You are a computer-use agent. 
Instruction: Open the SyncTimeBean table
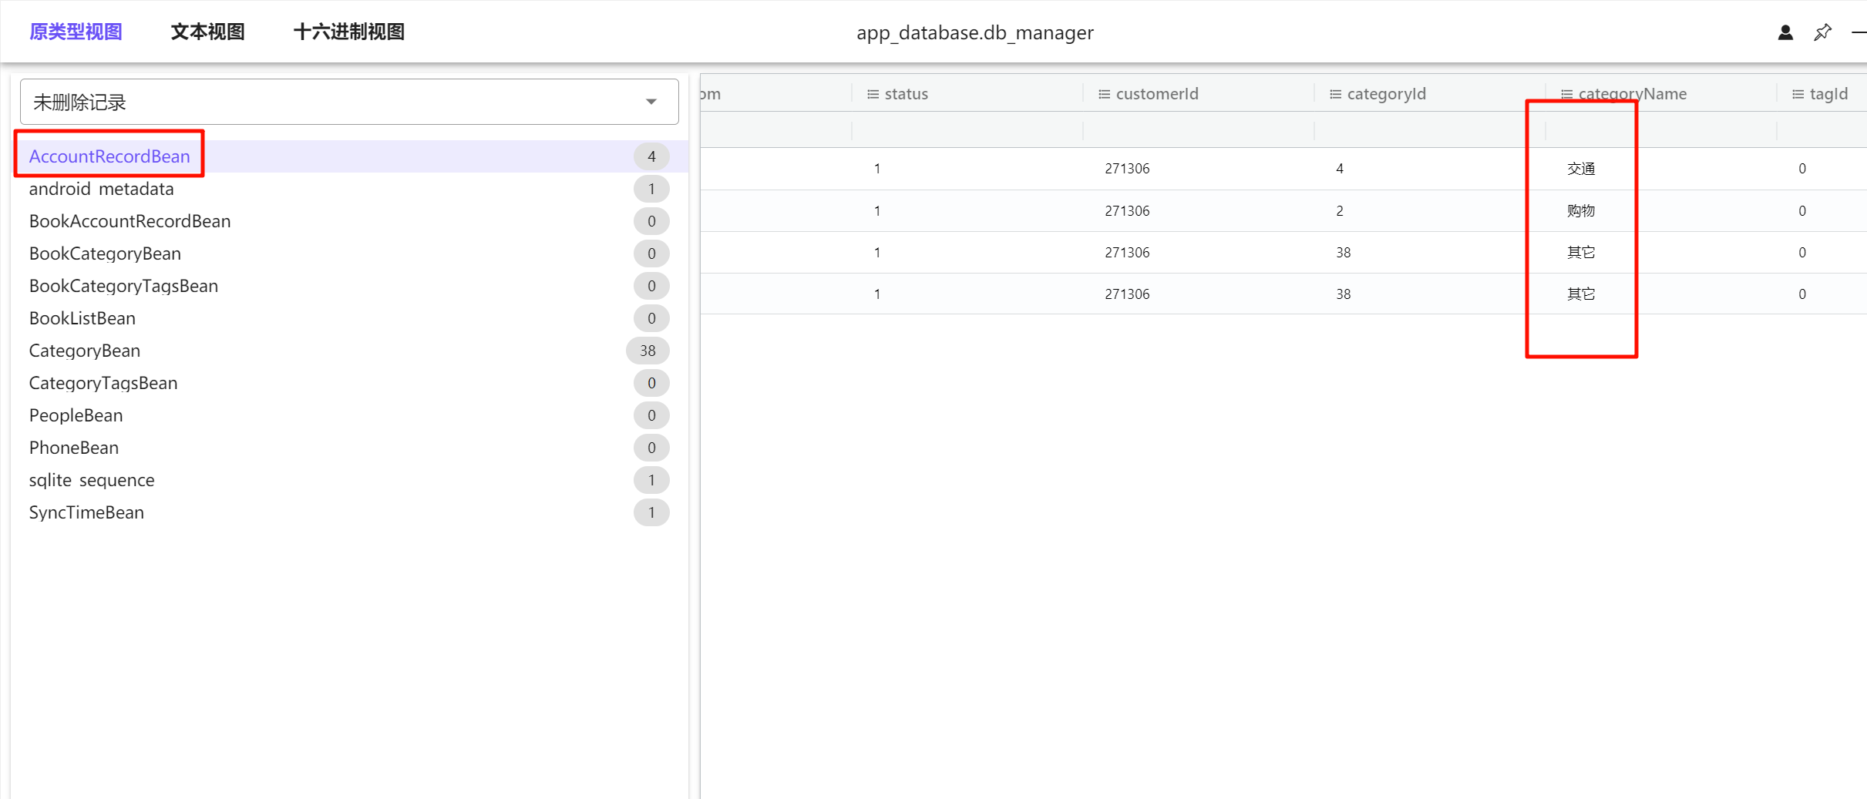tap(86, 512)
